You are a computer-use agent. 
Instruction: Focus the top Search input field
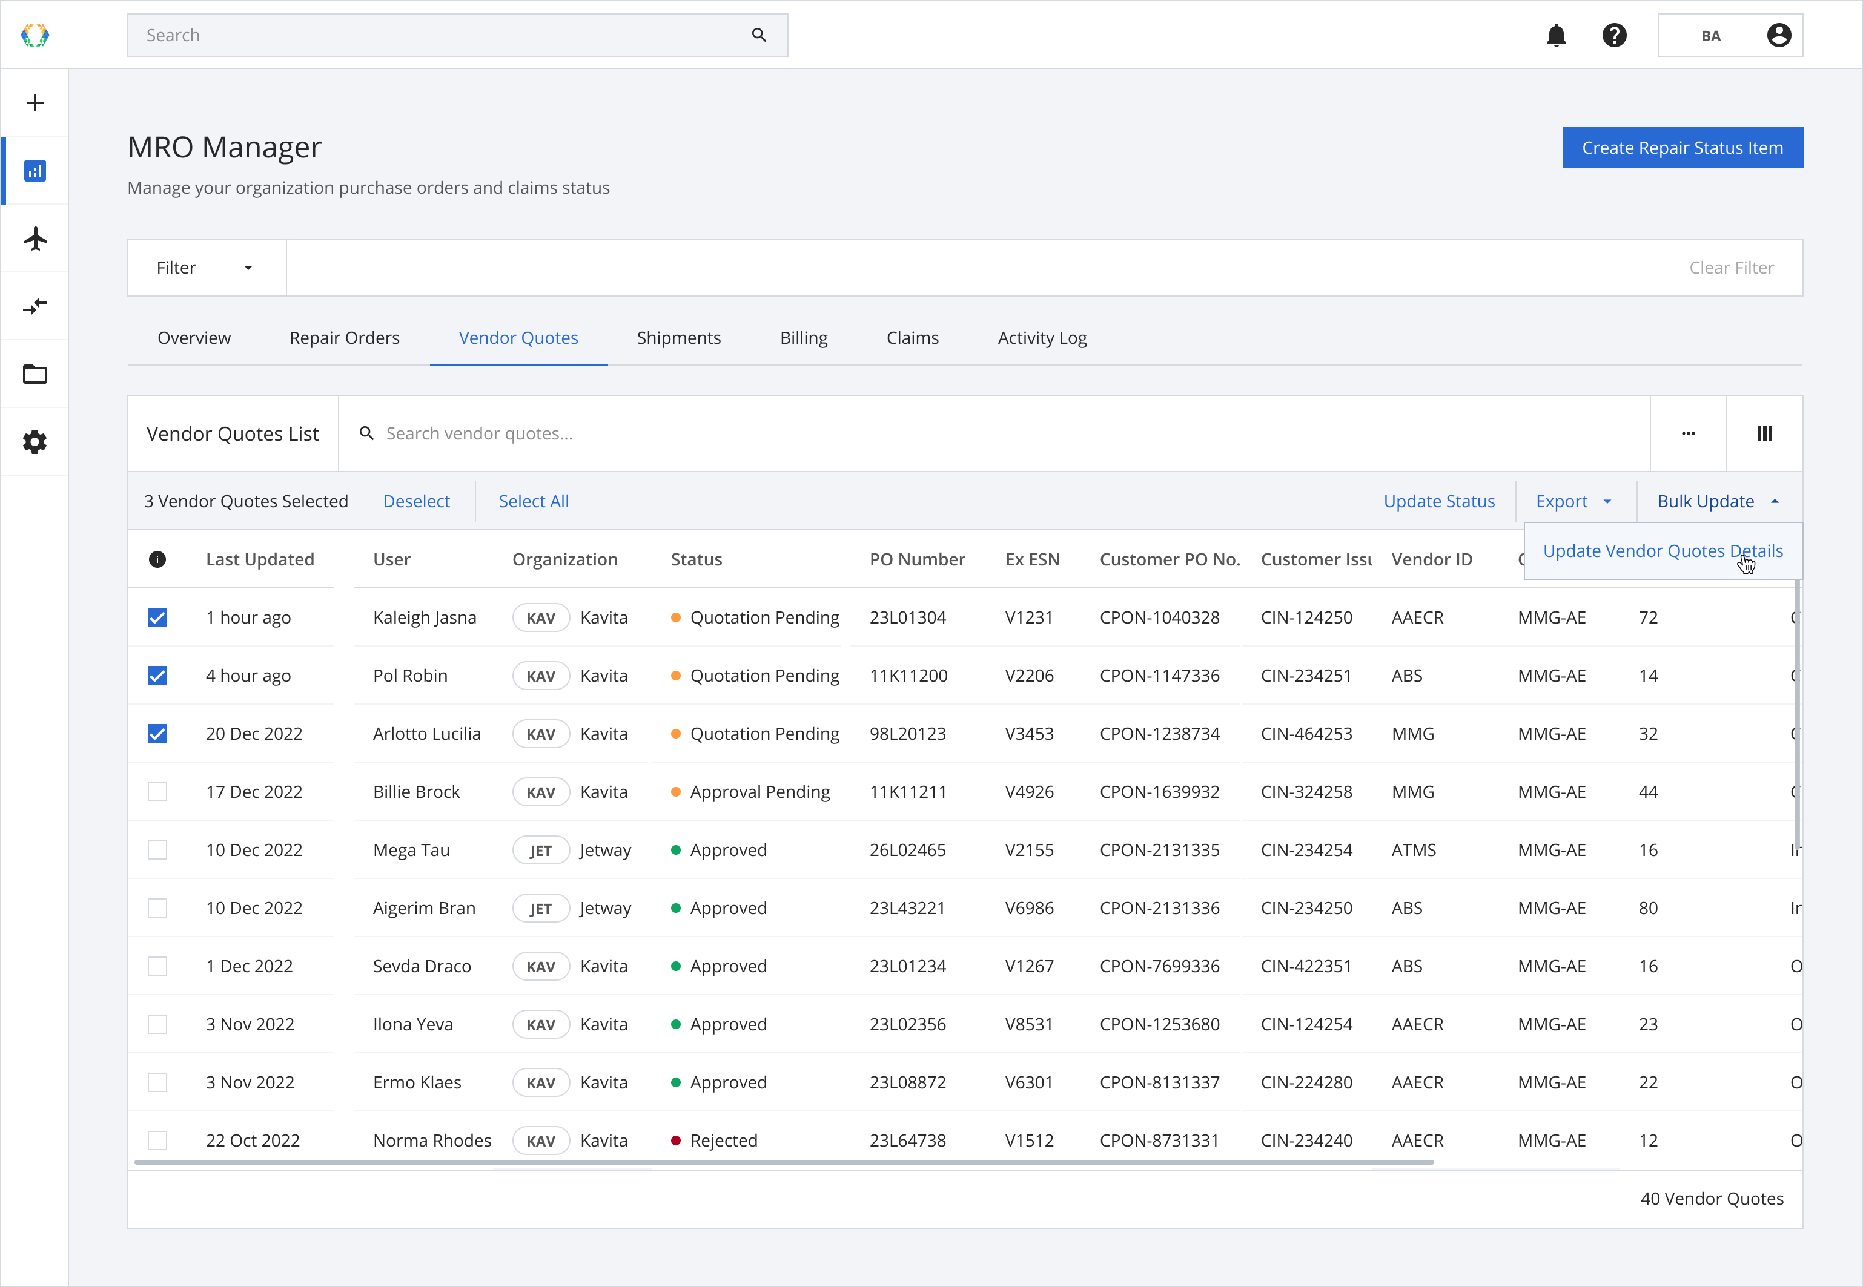[x=457, y=35]
